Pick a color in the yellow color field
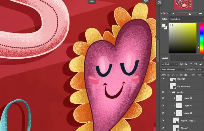Viewport: 204px width, 131px height. pos(183,38)
